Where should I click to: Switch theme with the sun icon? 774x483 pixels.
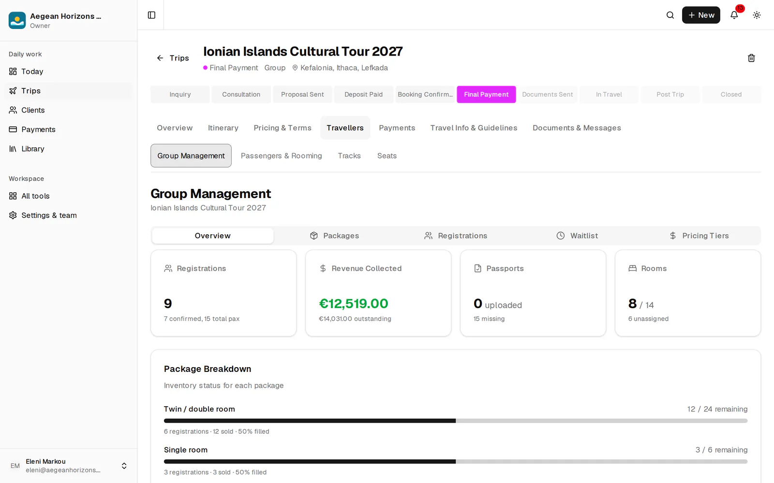pyautogui.click(x=757, y=15)
